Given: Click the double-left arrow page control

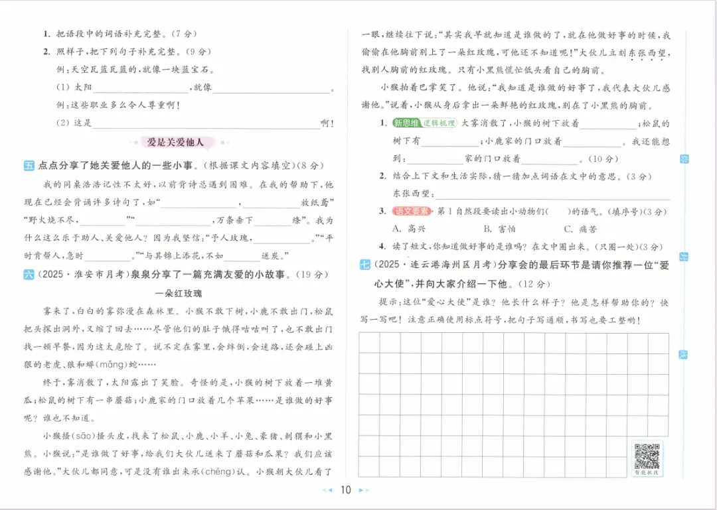Looking at the screenshot, I should click(x=325, y=491).
